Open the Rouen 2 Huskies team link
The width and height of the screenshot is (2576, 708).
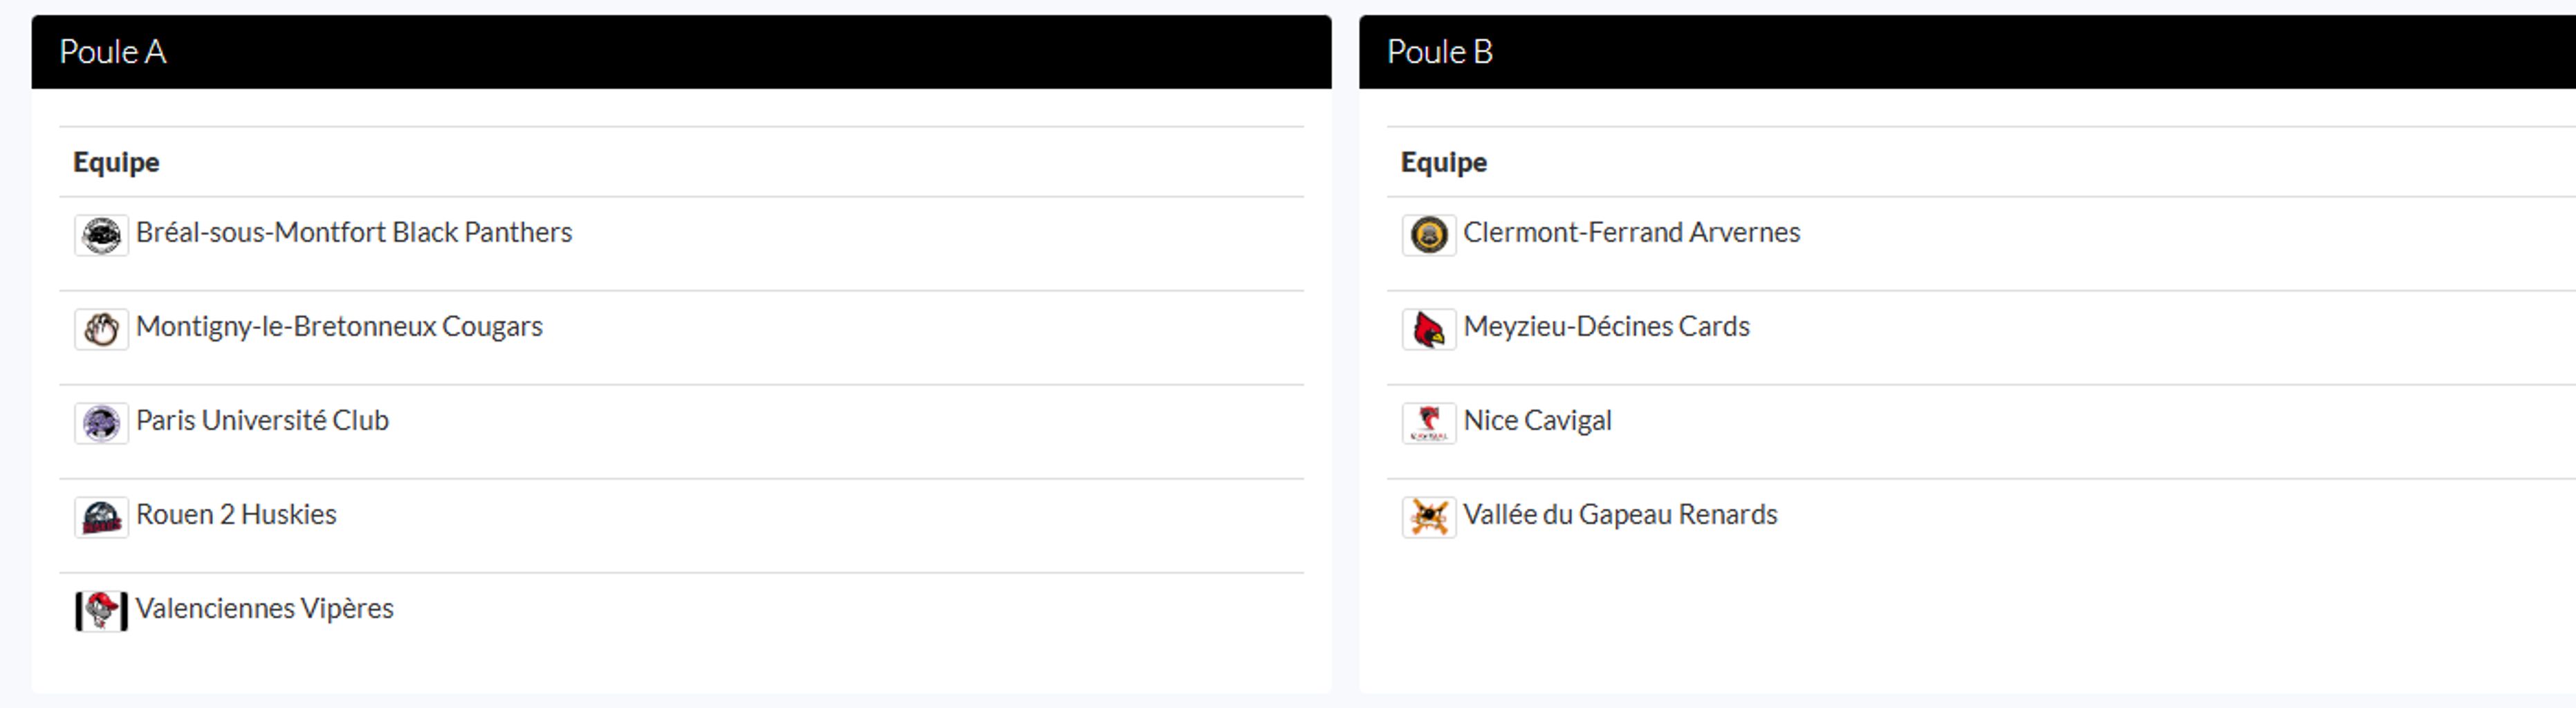point(236,514)
